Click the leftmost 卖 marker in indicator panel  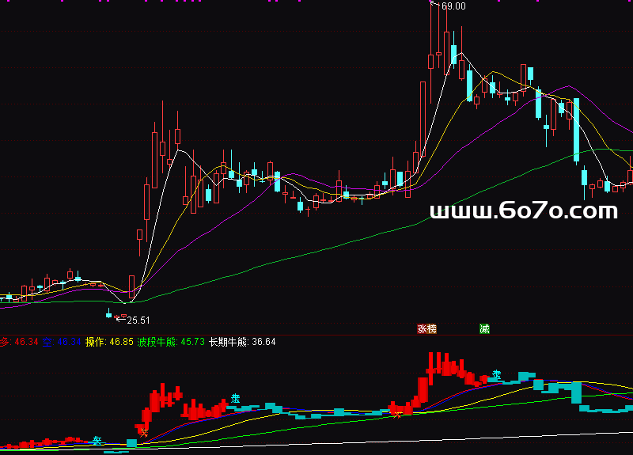[x=97, y=440]
